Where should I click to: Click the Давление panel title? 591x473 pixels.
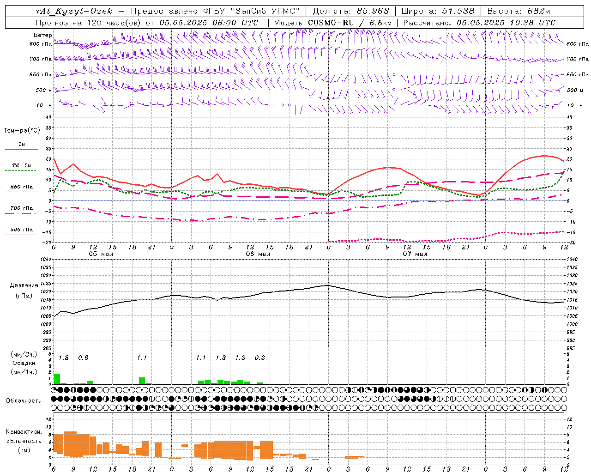pos(24,285)
